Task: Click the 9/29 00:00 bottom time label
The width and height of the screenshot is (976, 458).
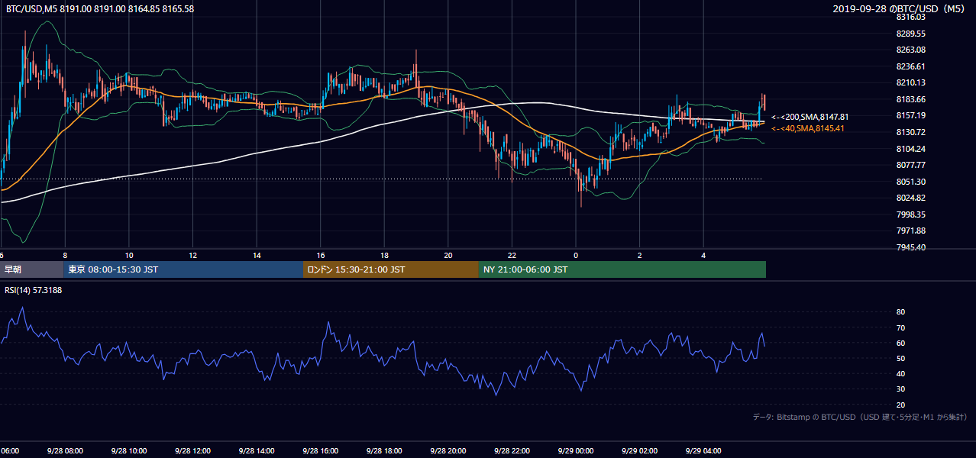Action: pos(575,450)
